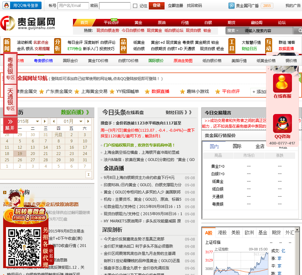Select the 基金 stock chart tab
This screenshot has height=275, width=302.
(263, 233)
